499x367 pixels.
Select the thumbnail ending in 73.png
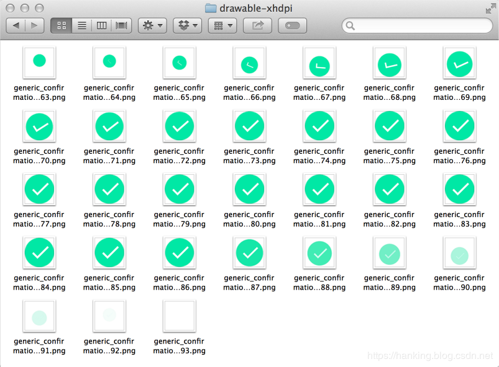(249, 126)
